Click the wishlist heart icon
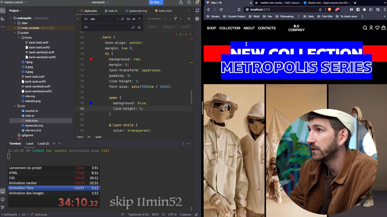387x217 pixels. [x=377, y=28]
